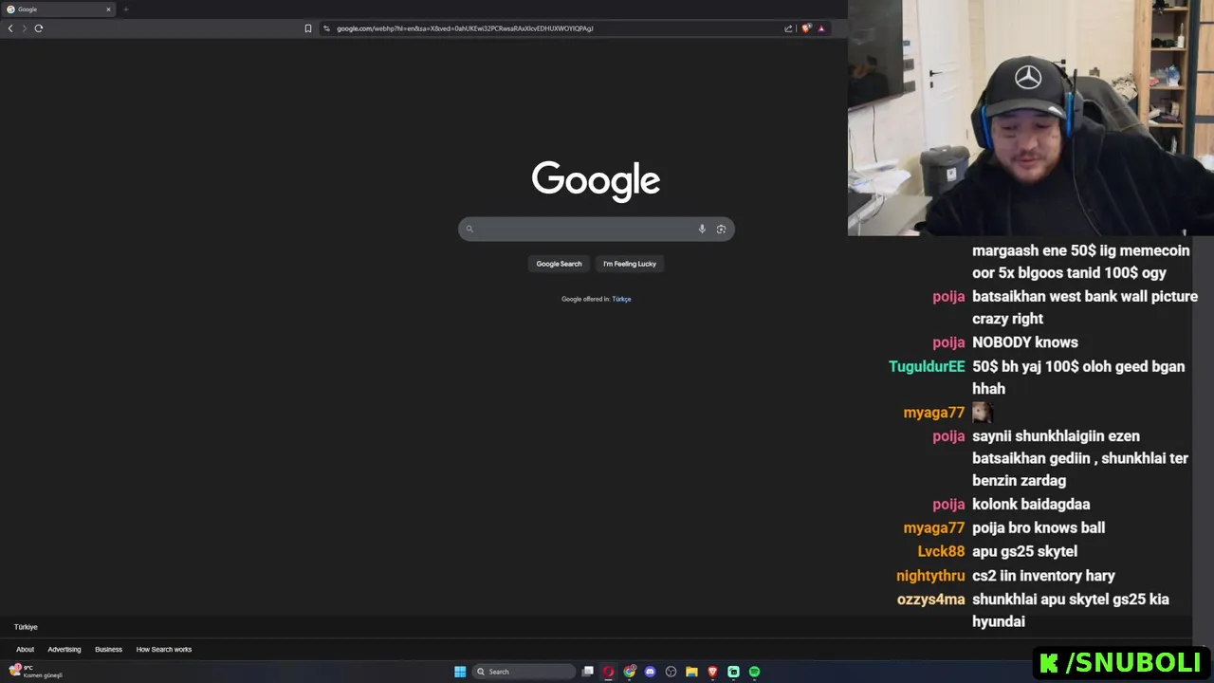Search by image with the camera icon
1214x683 pixels.
tap(721, 229)
